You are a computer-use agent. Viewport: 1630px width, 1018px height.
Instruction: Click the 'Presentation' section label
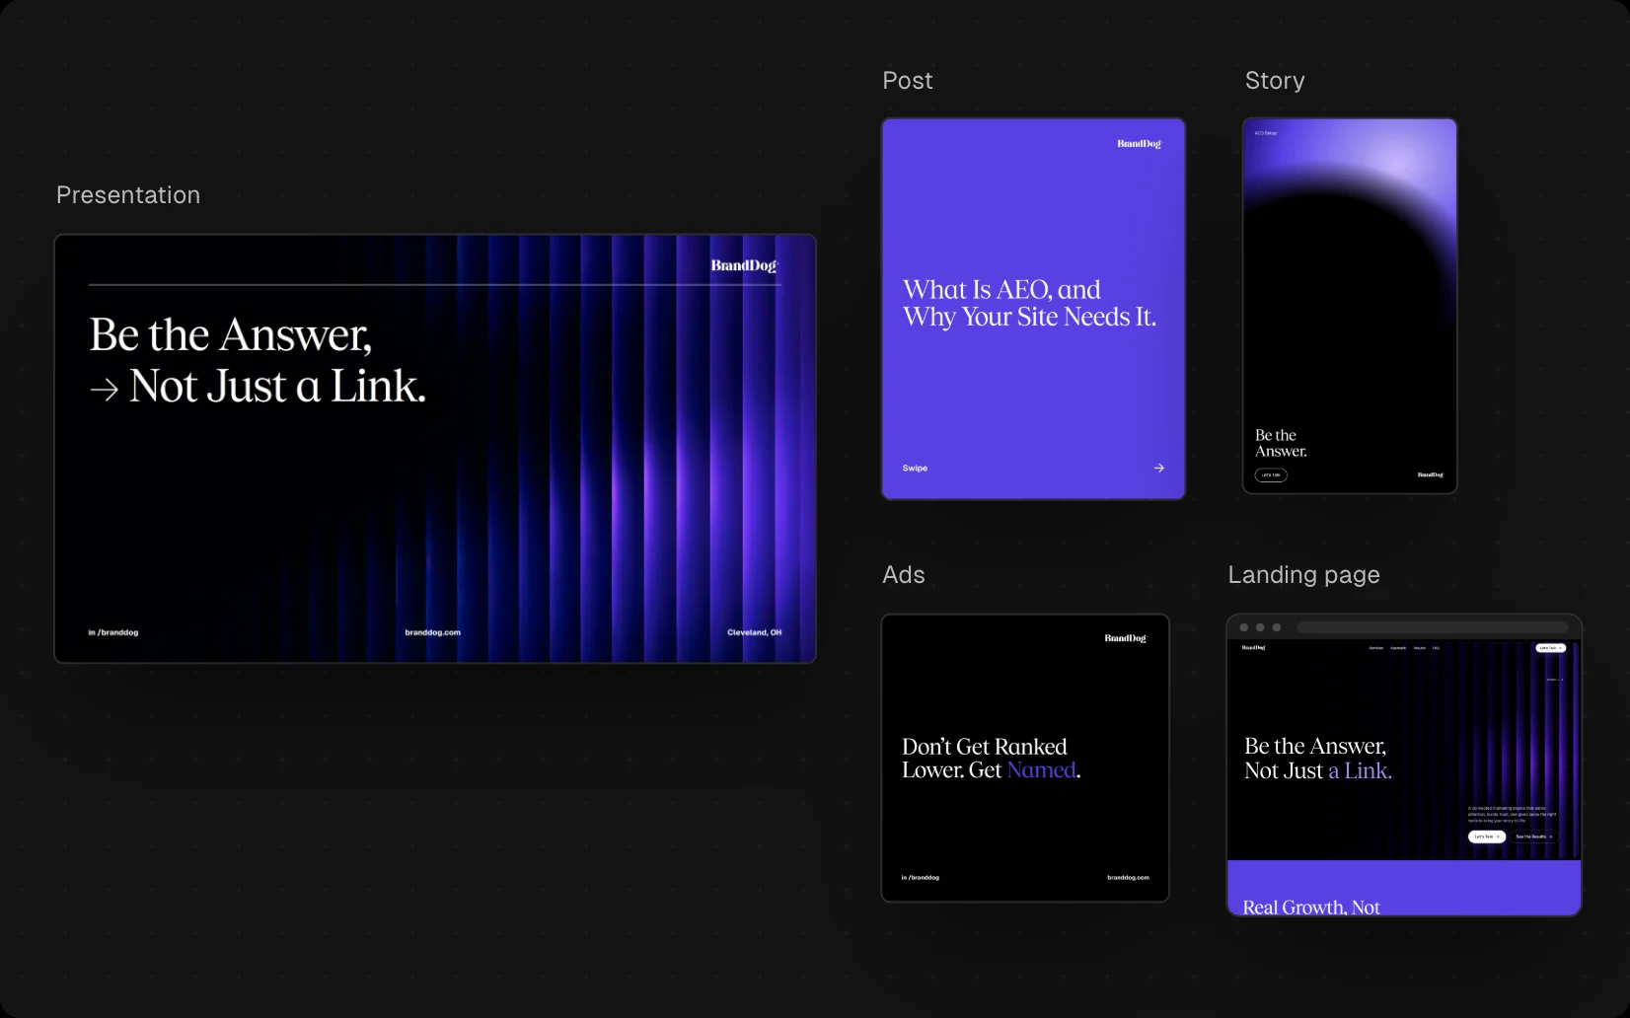(x=128, y=195)
